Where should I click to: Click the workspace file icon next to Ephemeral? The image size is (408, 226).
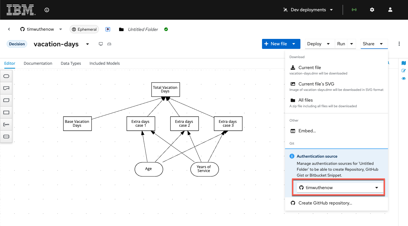(108, 29)
